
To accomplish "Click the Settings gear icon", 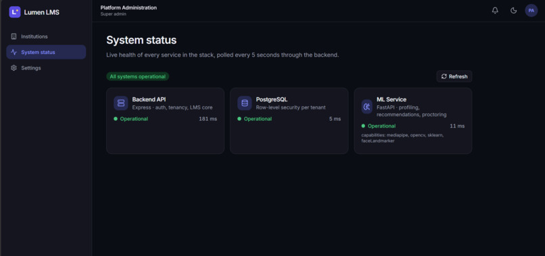I will [x=14, y=68].
